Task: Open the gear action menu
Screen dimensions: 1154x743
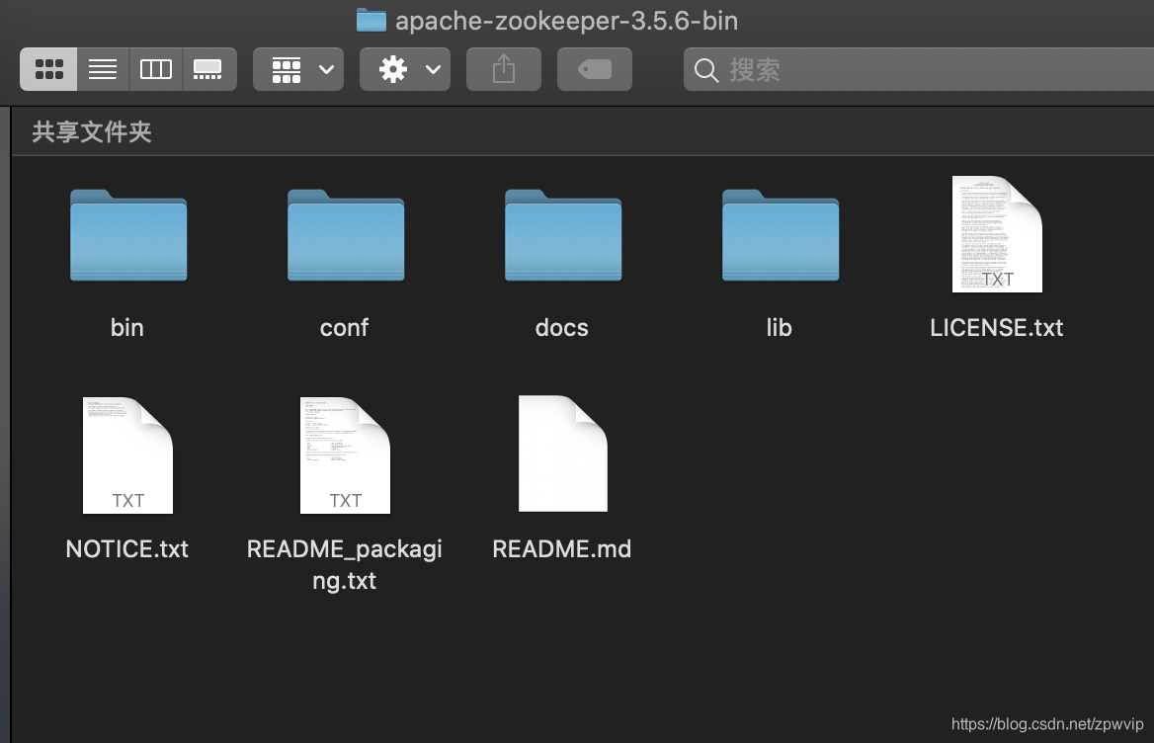Action: pos(405,69)
